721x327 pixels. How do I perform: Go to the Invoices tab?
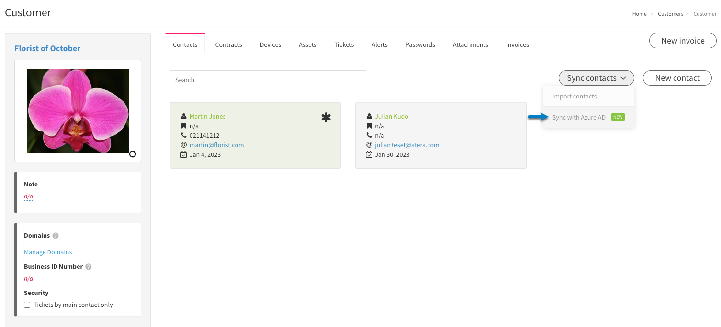click(518, 44)
